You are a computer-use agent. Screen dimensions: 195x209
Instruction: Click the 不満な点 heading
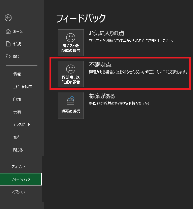coord(100,65)
